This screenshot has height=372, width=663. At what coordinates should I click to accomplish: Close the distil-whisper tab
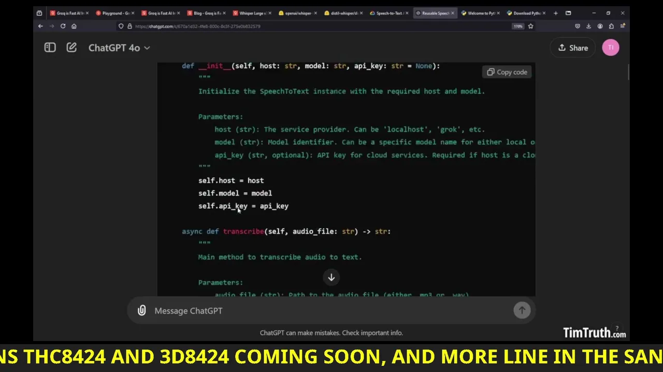coord(361,13)
